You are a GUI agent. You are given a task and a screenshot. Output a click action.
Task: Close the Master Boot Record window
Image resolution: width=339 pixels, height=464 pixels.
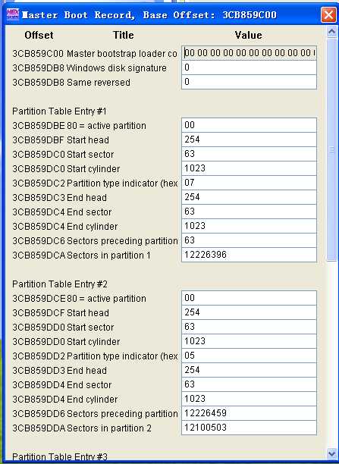click(x=328, y=14)
